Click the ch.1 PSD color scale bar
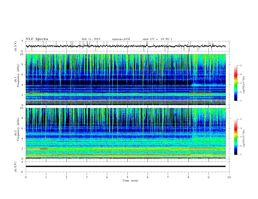The image size is (258, 199). [236, 83]
